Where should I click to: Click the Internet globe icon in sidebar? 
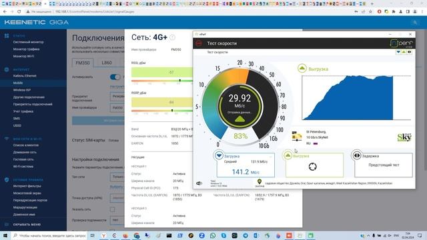[x=7, y=69]
